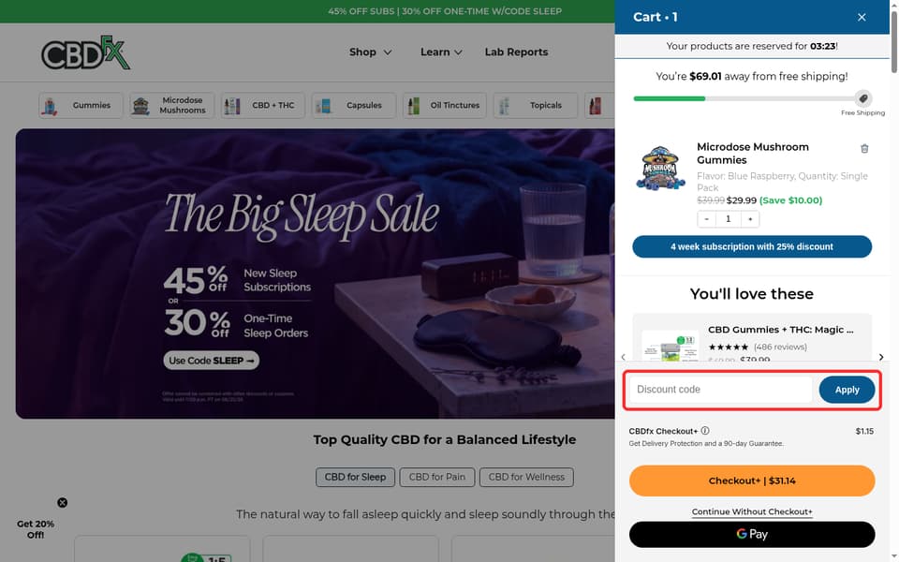Decrease quantity with the minus button
899x562 pixels.
tap(706, 219)
